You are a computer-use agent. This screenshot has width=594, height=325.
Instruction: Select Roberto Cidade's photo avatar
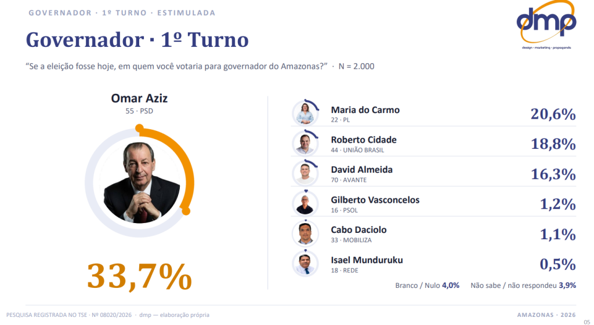click(x=305, y=144)
